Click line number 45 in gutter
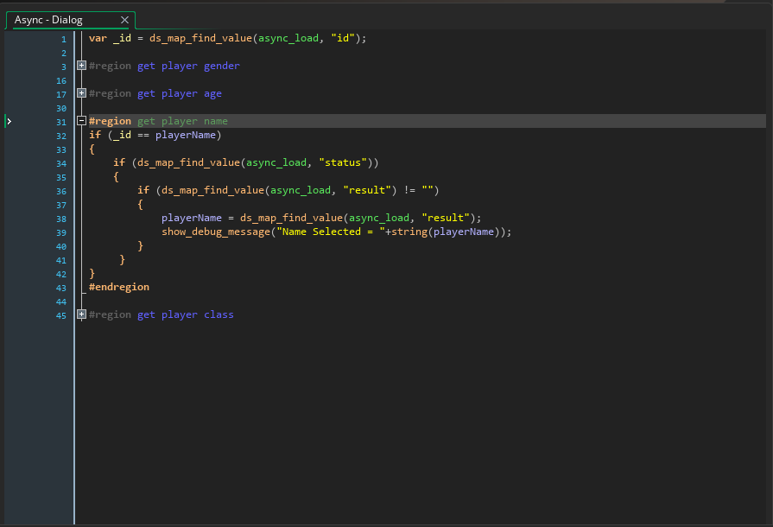 click(61, 315)
